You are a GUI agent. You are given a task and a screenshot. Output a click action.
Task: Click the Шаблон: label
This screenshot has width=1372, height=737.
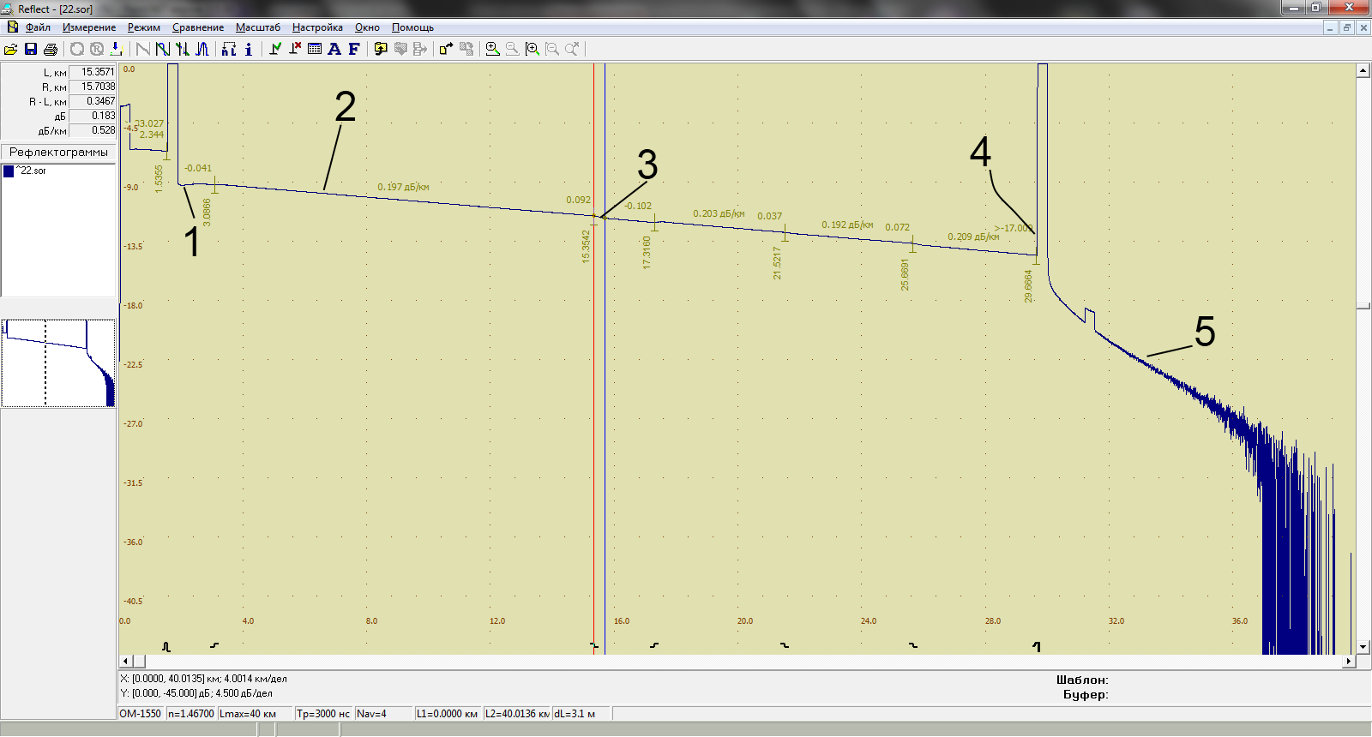coord(1082,680)
